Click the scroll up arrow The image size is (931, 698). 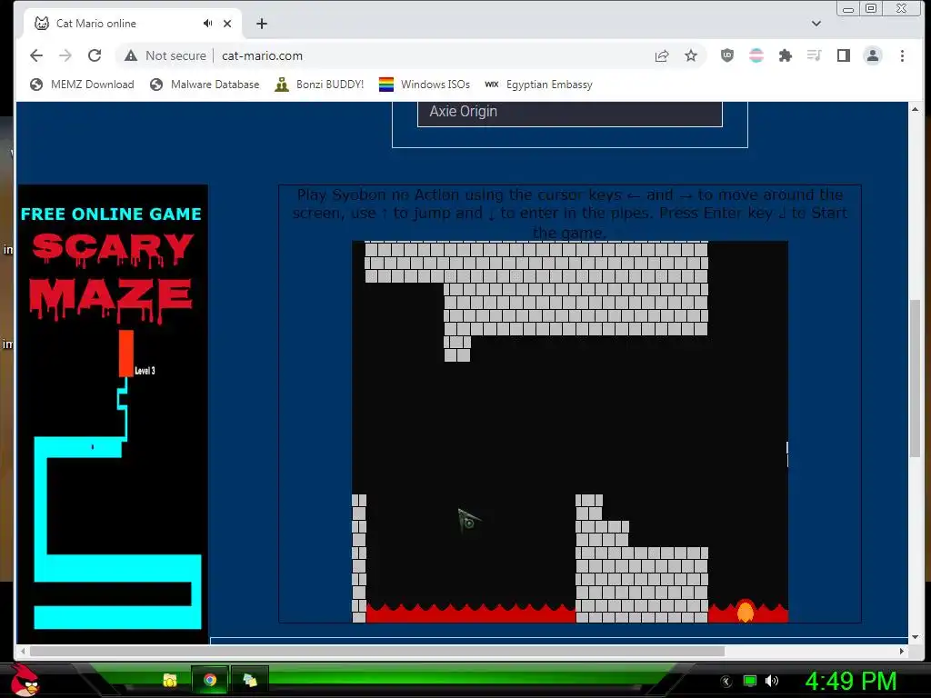pyautogui.click(x=915, y=109)
